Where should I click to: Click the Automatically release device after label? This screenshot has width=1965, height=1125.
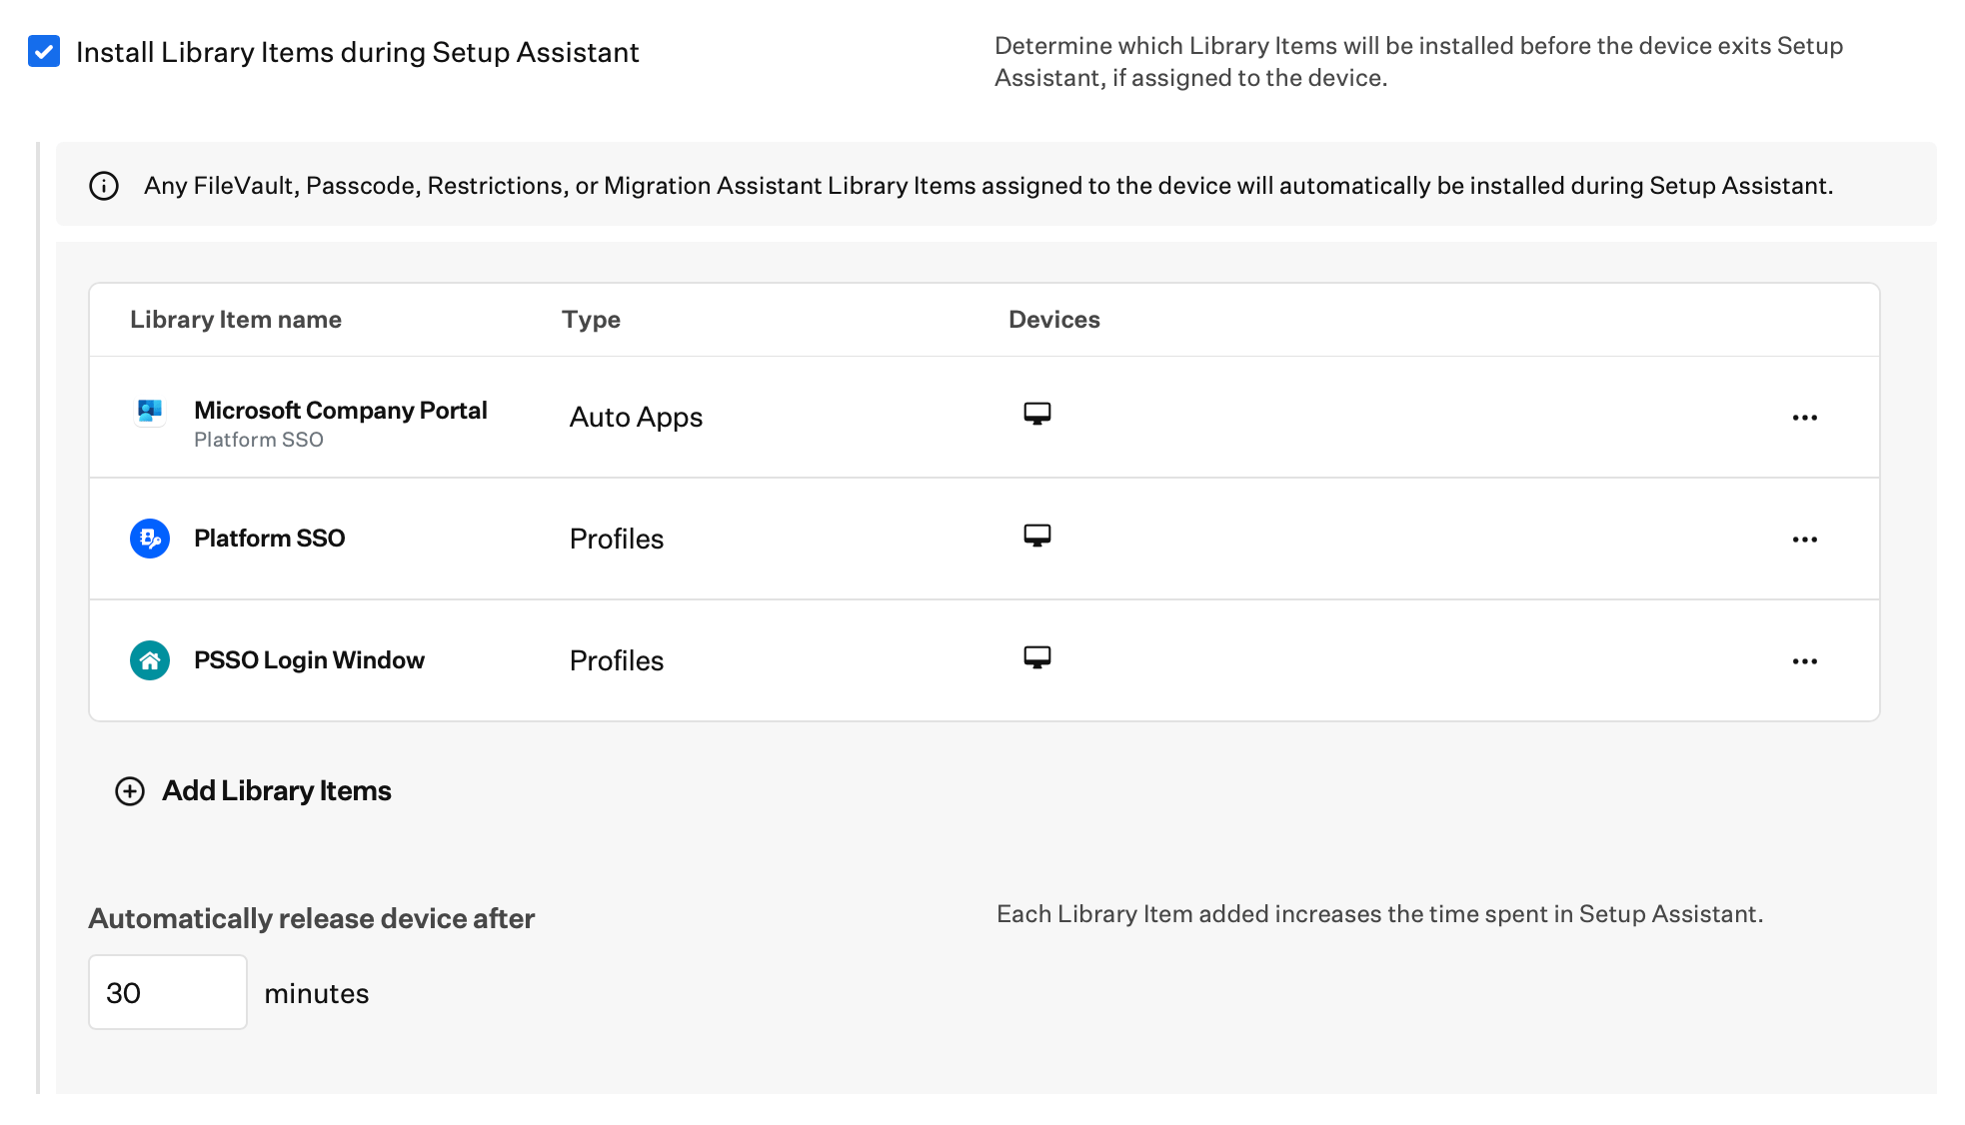(312, 918)
